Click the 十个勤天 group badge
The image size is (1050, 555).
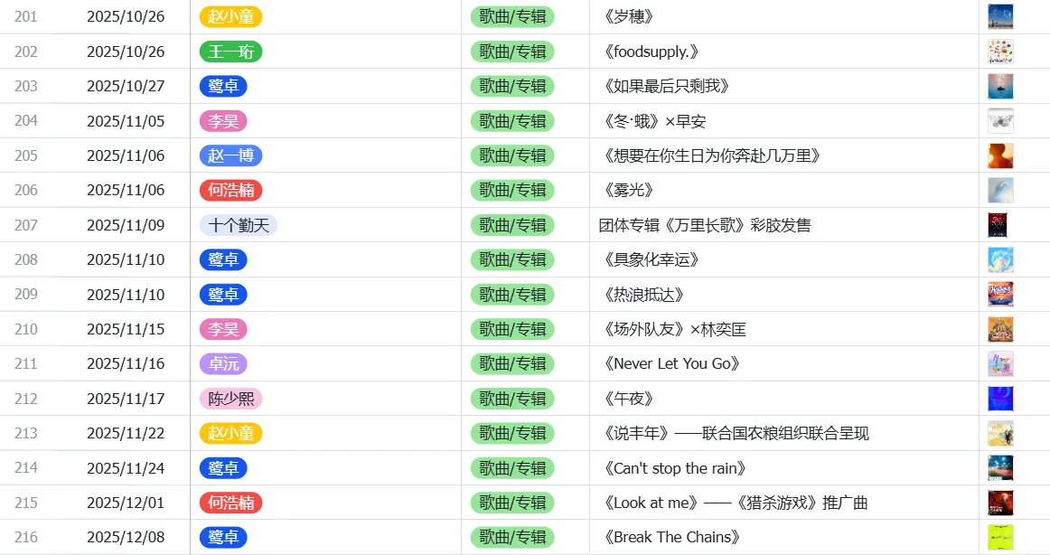click(x=239, y=224)
